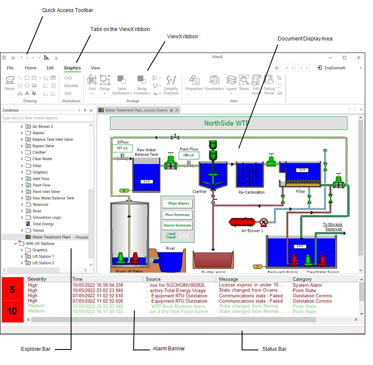
Task: Click the Parameters icon
Action: pyautogui.click(x=214, y=82)
